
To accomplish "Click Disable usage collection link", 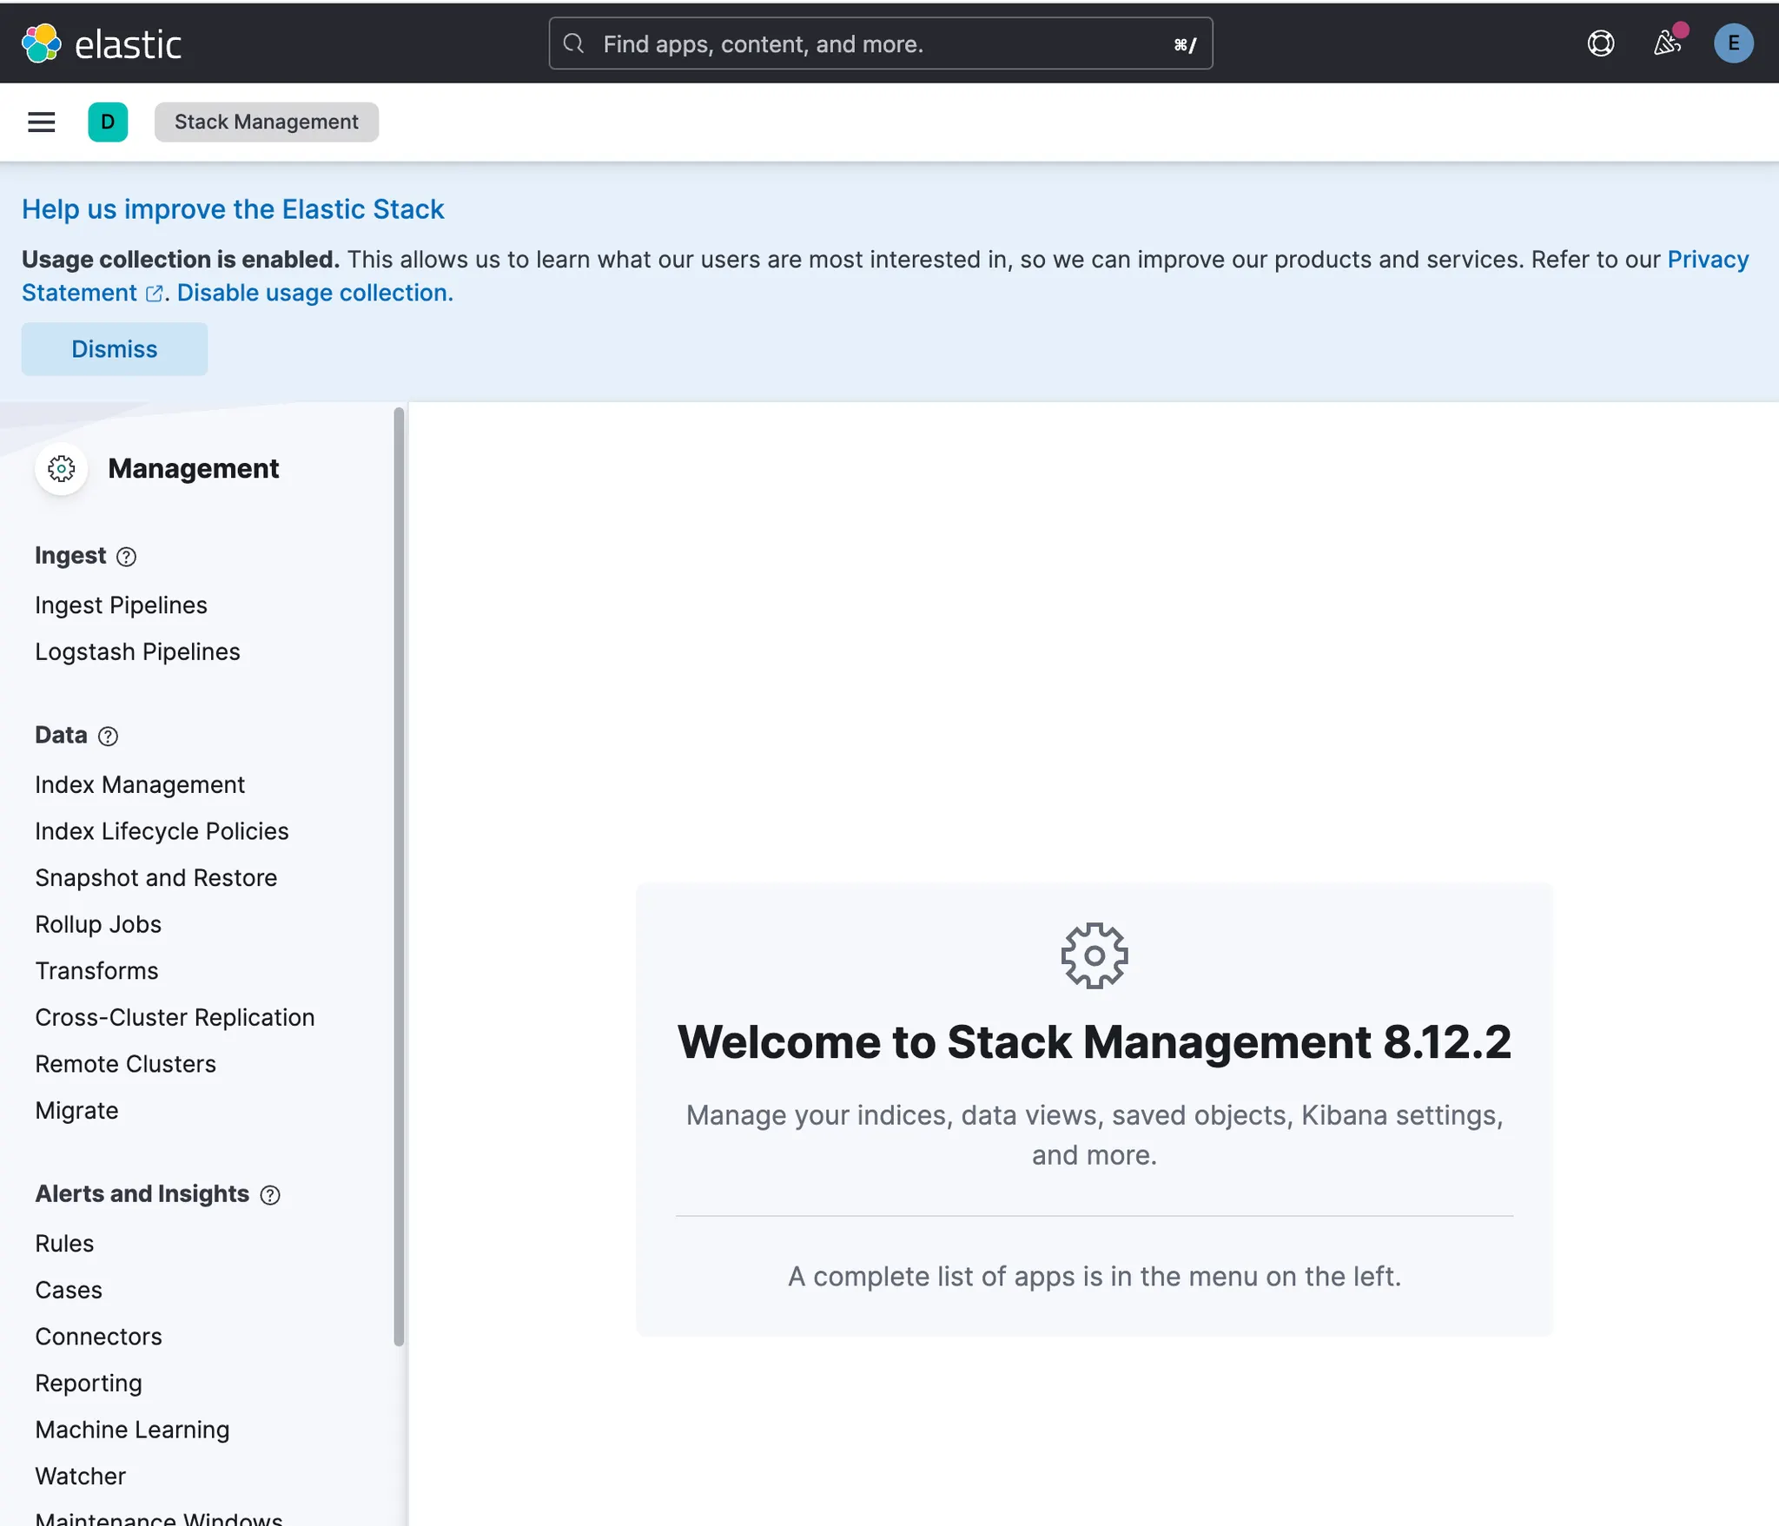I will (x=314, y=293).
